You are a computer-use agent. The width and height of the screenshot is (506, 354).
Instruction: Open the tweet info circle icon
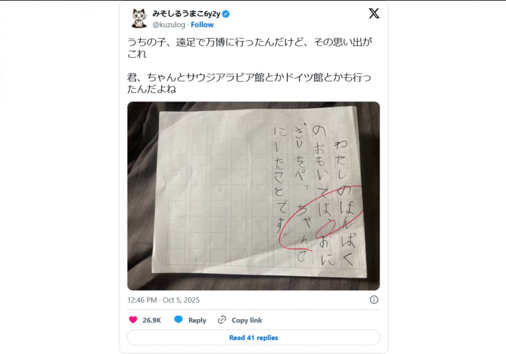[374, 300]
